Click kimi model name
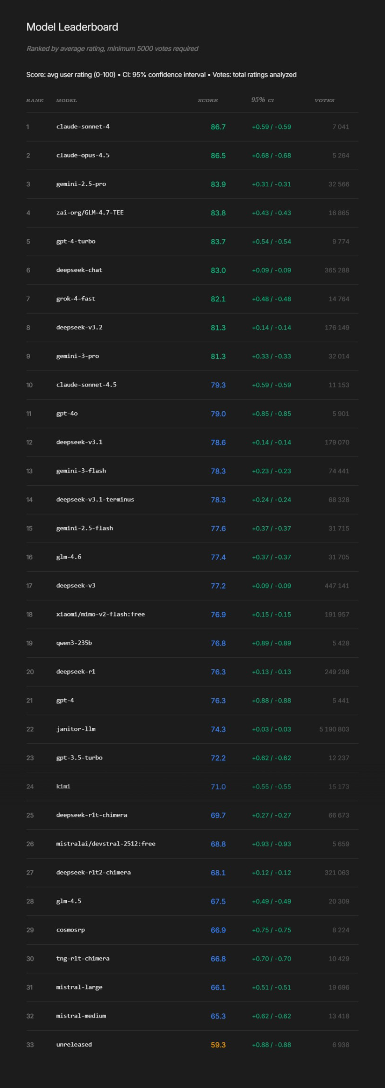 coord(63,786)
